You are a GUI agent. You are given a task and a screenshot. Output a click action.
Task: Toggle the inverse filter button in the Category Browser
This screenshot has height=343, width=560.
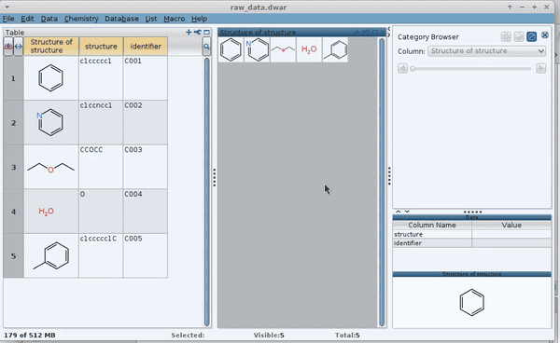coord(519,36)
